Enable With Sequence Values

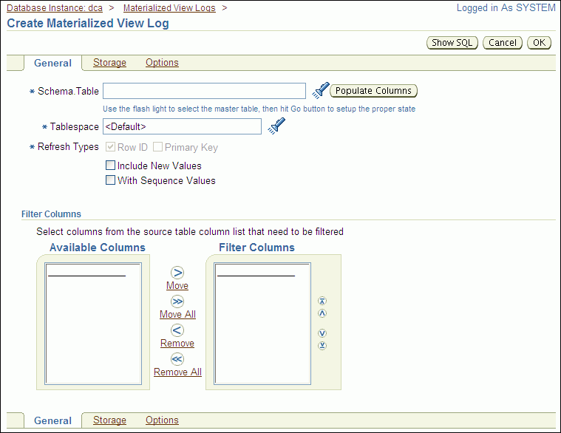111,180
